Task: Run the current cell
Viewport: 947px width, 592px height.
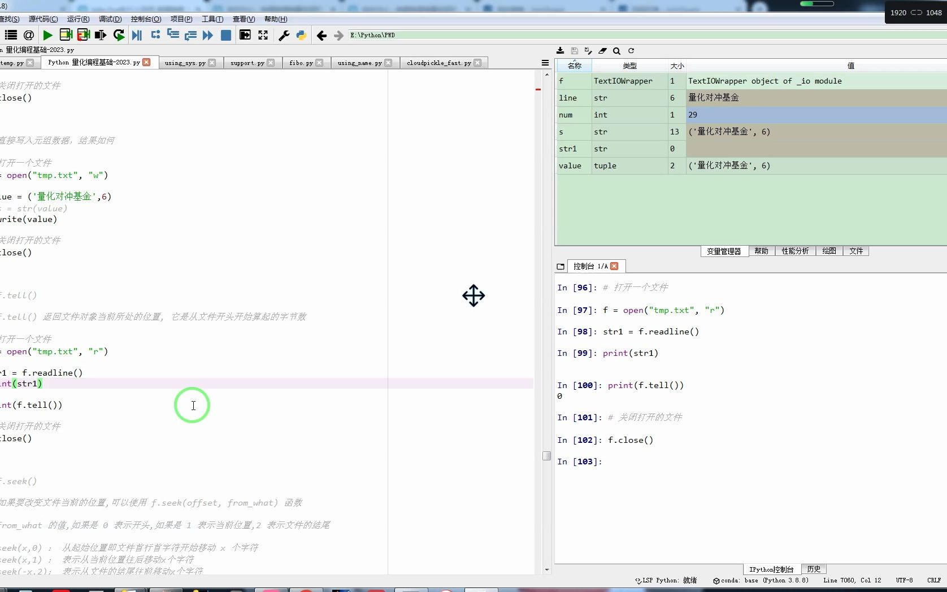Action: 66,35
